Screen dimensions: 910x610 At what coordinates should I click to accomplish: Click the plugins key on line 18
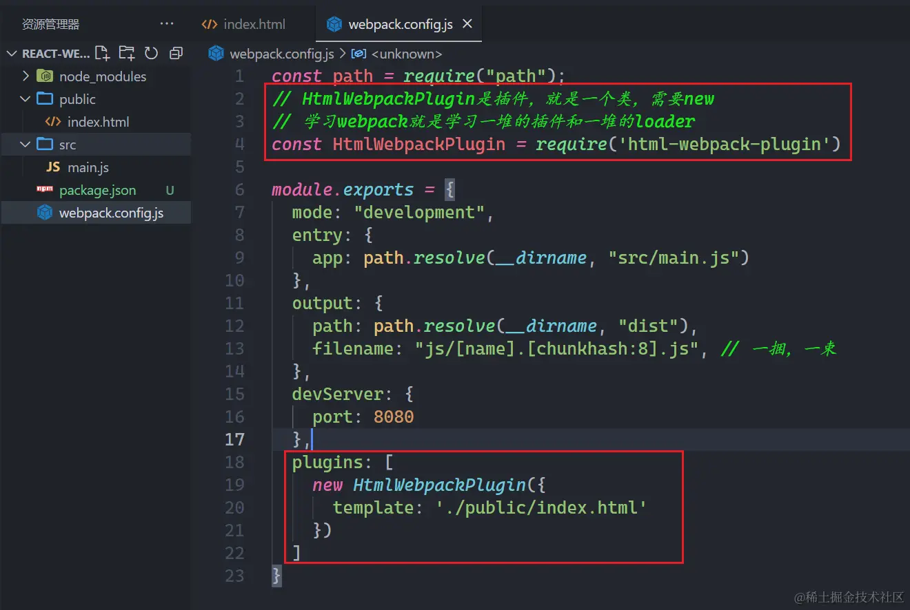[x=327, y=462]
